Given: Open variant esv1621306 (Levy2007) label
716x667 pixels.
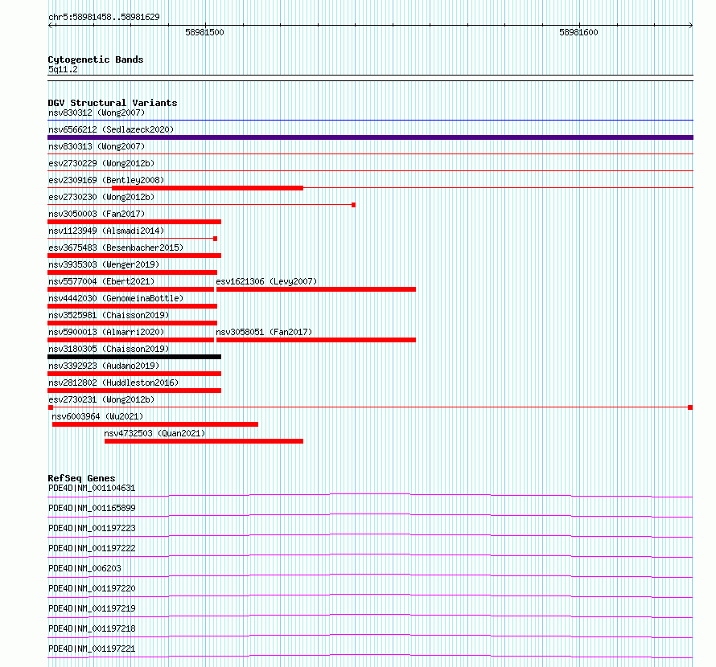Looking at the screenshot, I should tap(266, 281).
